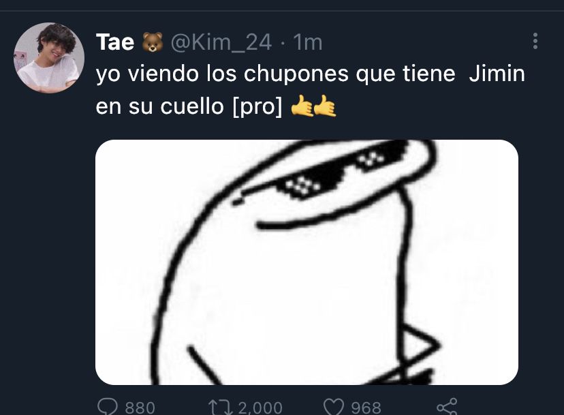Open the attached meme image
The width and height of the screenshot is (564, 415).
[x=307, y=262]
